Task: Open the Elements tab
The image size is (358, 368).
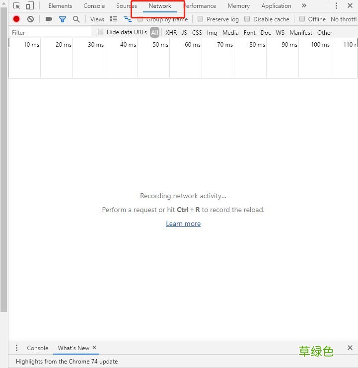Action: point(60,6)
